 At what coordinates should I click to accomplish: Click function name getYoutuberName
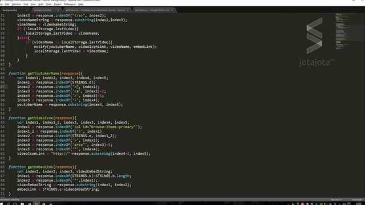[x=43, y=73]
